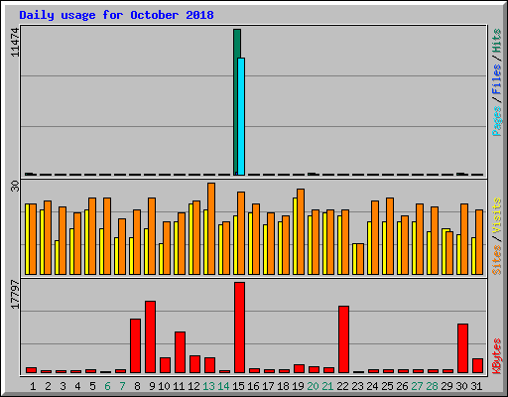Click day label 30 on the x-axis

tap(461, 386)
